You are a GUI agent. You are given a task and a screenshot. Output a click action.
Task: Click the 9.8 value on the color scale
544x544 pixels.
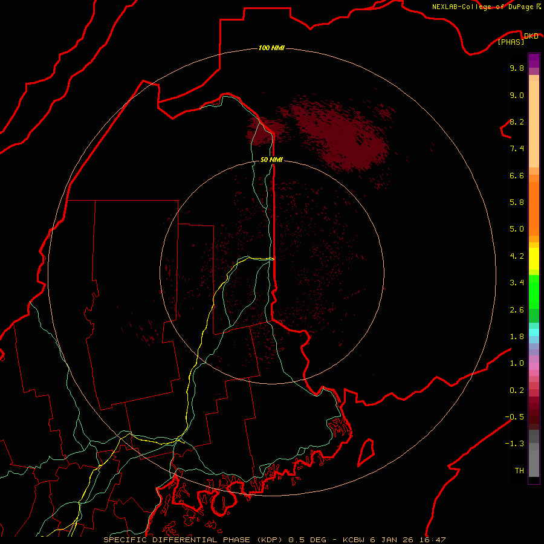pyautogui.click(x=517, y=68)
